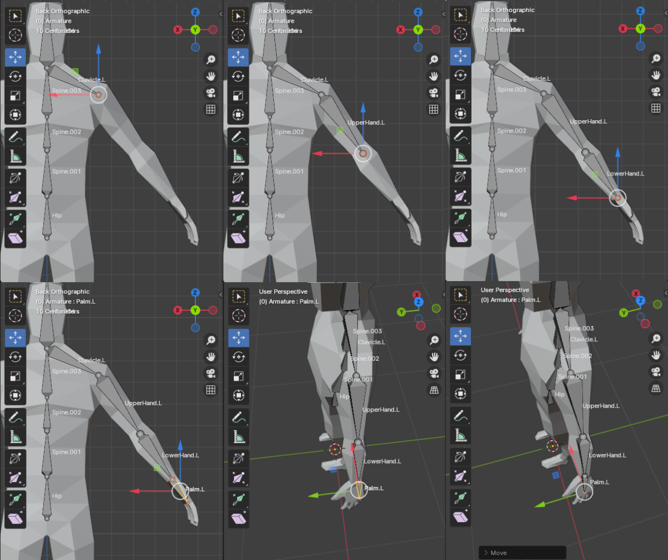
Task: Switch to the Scale tool
Action: 16,95
